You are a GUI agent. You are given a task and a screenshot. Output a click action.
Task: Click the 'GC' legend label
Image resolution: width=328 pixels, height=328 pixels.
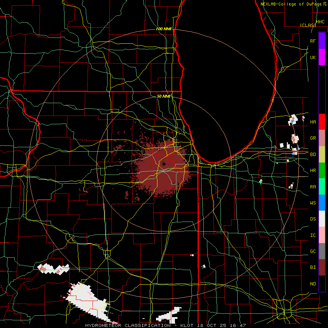[x=313, y=251]
